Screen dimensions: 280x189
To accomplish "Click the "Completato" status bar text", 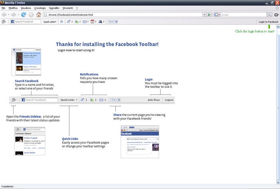I will [7, 187].
